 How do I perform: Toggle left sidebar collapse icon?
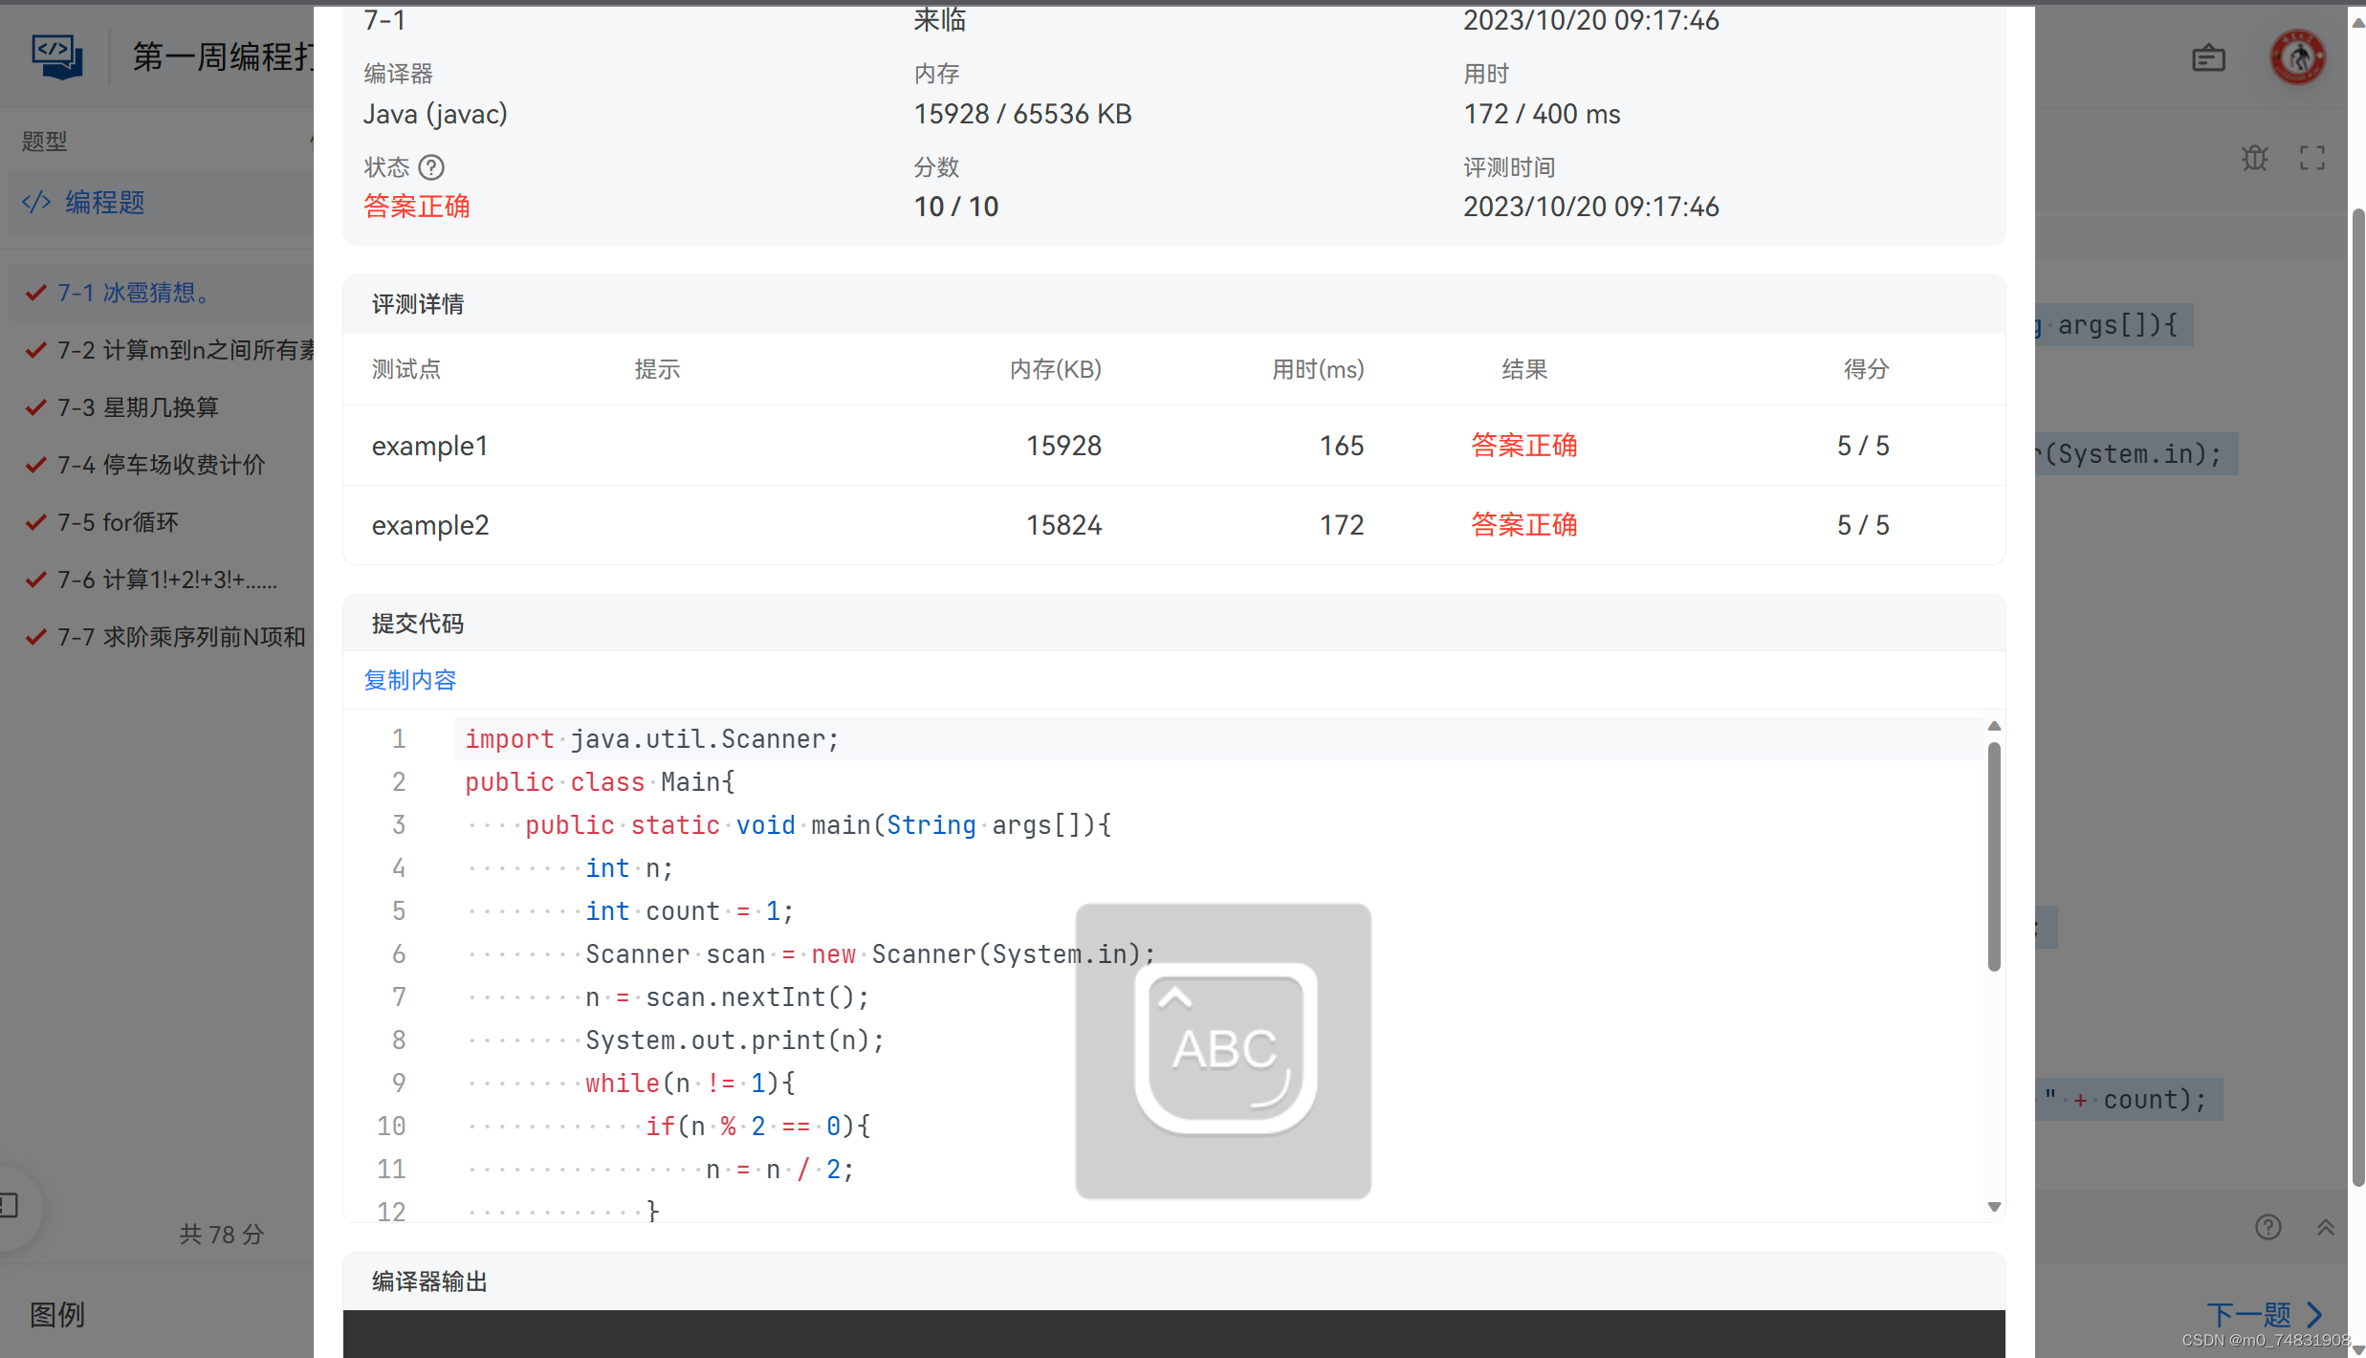click(10, 1205)
